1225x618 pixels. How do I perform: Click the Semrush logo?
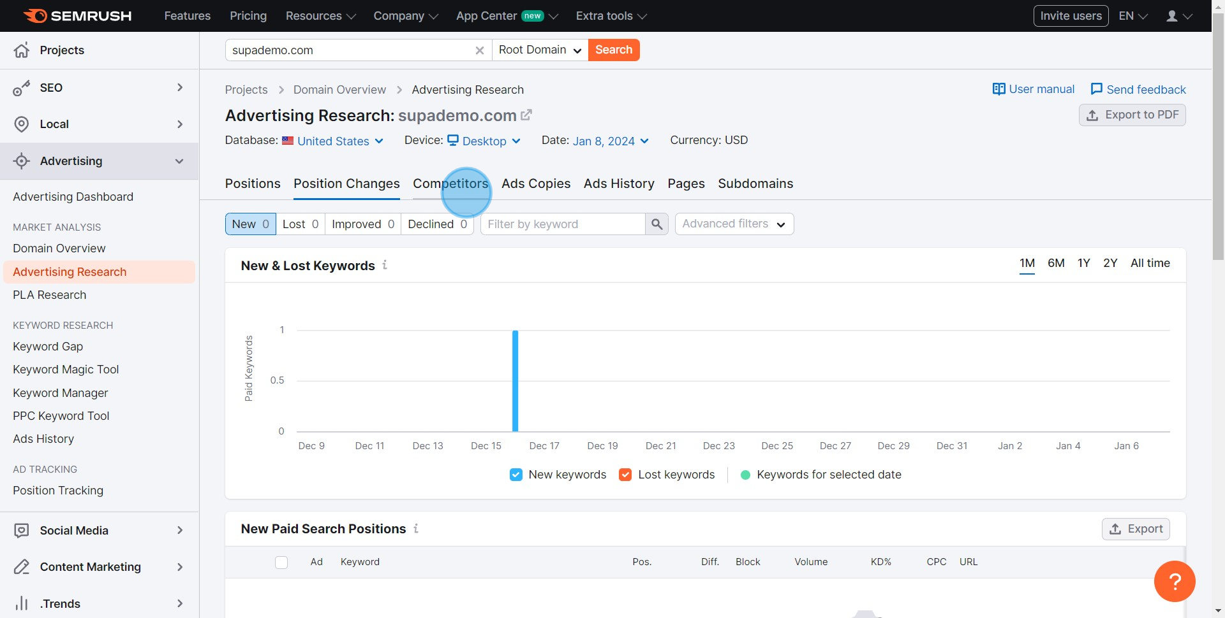pos(77,16)
